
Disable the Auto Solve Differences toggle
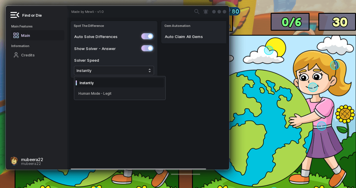pos(147,36)
